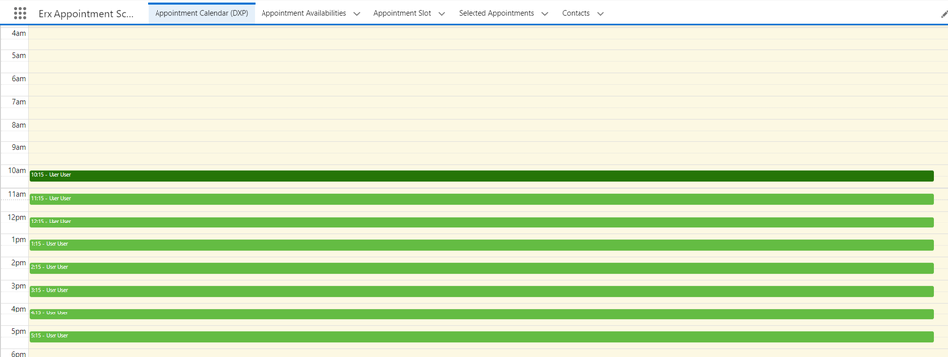Select the Contacts tab

point(576,13)
